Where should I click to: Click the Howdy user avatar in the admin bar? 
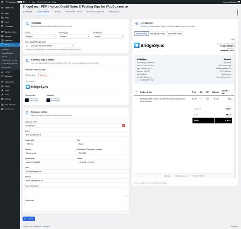pos(239,2)
